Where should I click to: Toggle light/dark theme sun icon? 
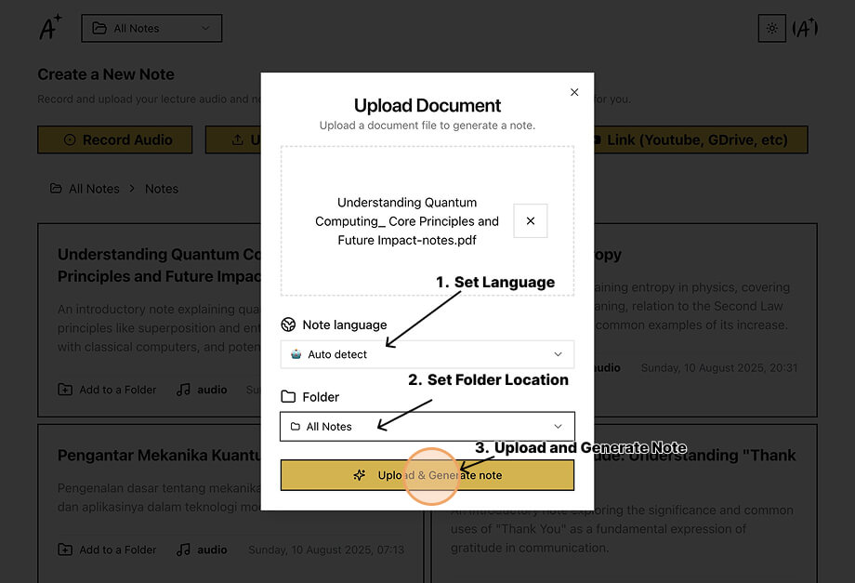click(771, 28)
